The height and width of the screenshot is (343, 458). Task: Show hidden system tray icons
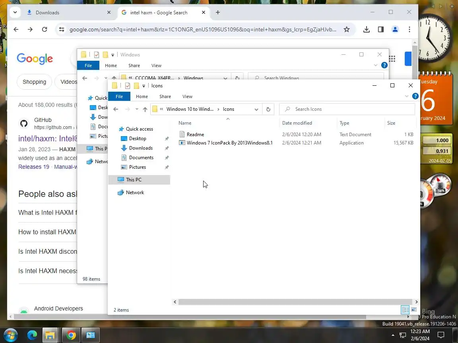(393, 335)
